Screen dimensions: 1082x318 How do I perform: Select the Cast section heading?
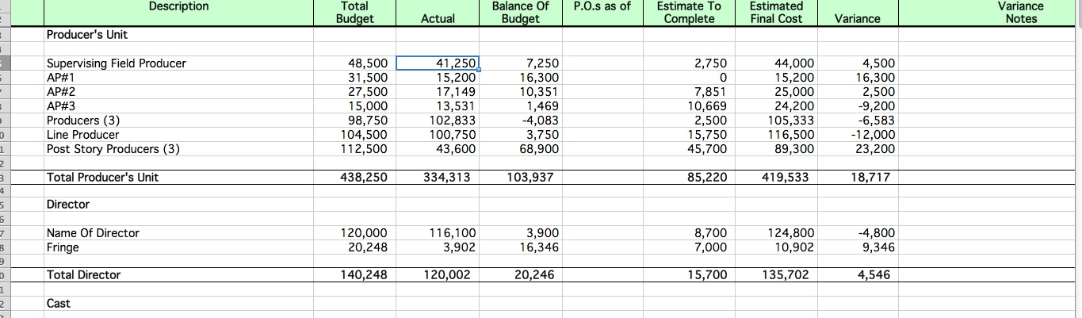click(59, 303)
